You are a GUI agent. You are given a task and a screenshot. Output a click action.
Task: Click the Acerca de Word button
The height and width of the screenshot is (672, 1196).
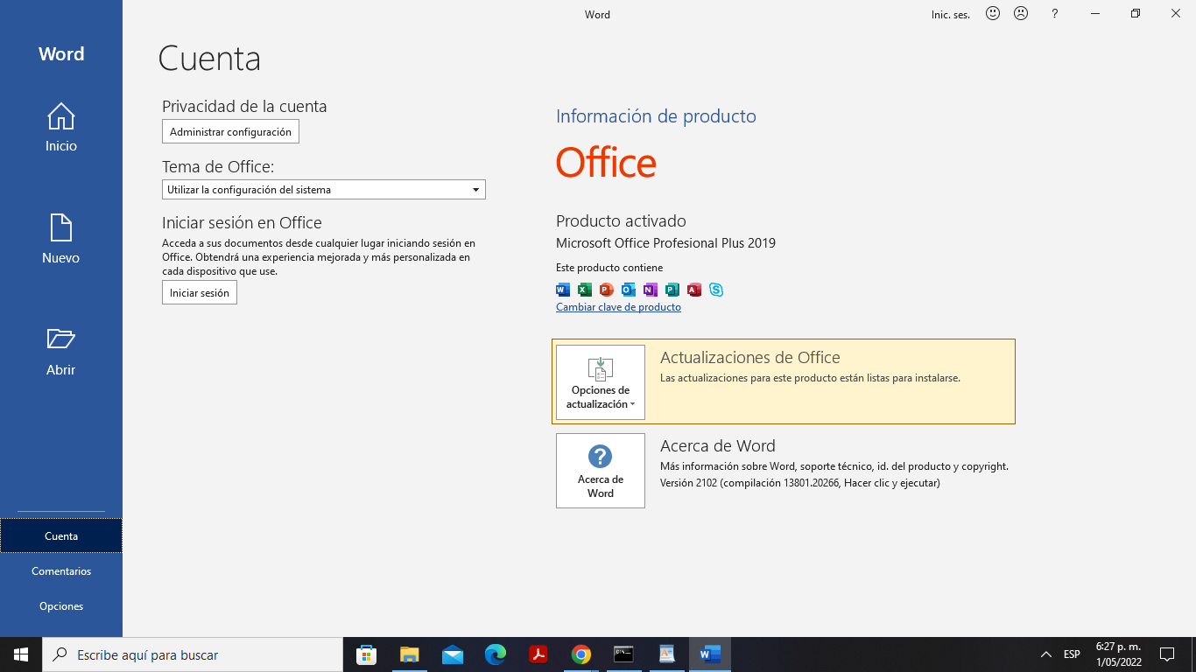click(x=601, y=471)
